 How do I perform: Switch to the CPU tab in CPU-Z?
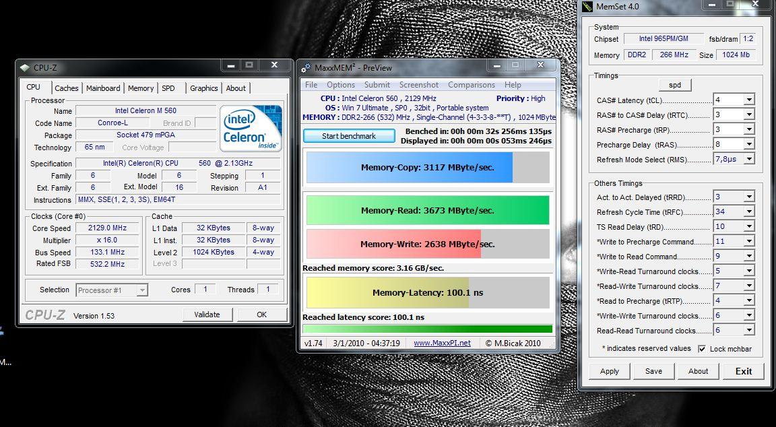(34, 87)
